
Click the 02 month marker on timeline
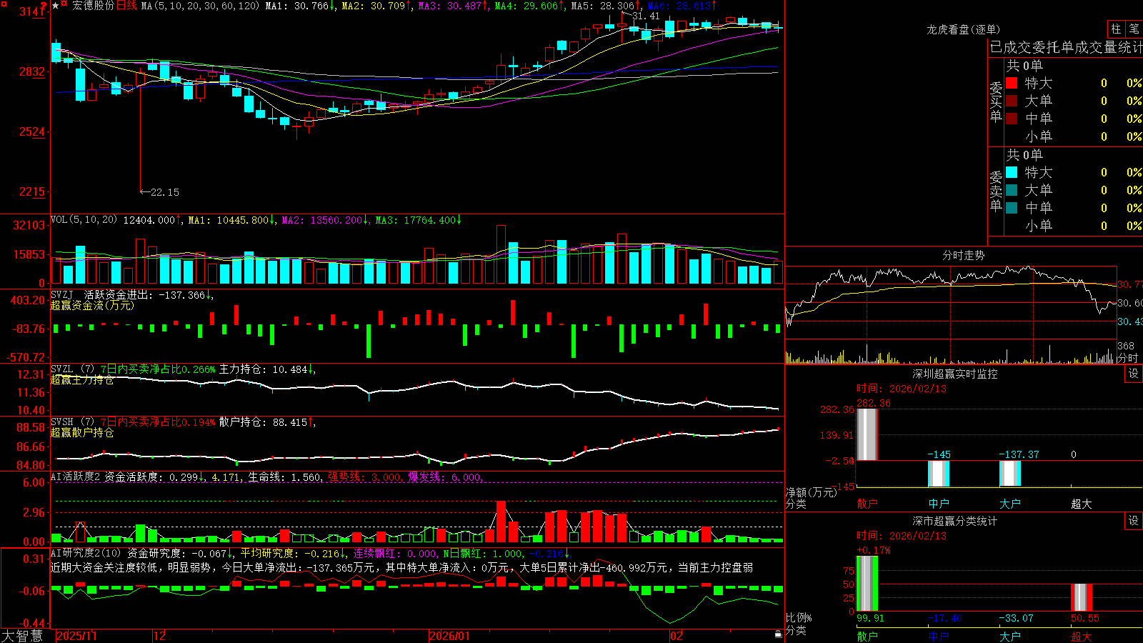[676, 636]
